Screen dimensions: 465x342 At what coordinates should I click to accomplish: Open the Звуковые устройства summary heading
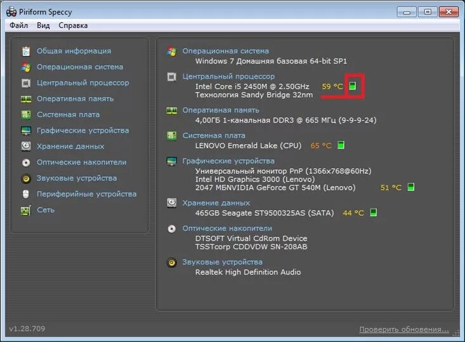(x=222, y=262)
